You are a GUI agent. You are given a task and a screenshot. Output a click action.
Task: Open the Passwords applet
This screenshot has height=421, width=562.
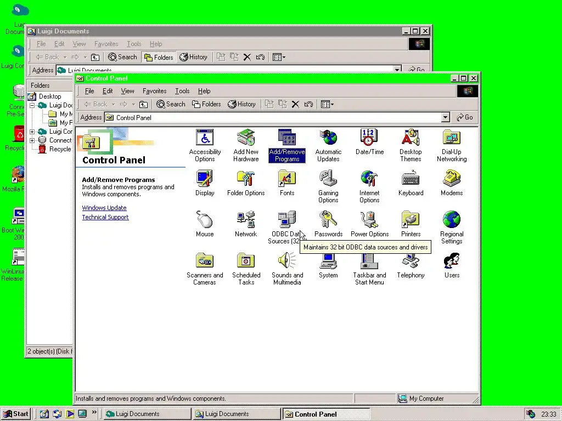pyautogui.click(x=328, y=224)
